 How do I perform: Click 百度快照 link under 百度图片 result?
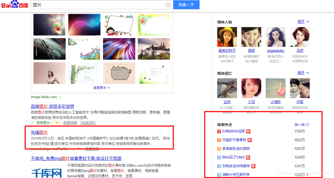click(70, 123)
